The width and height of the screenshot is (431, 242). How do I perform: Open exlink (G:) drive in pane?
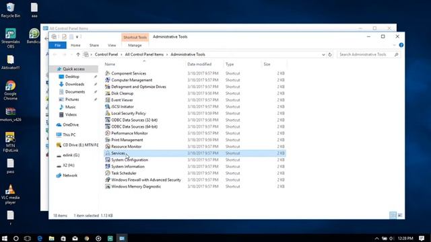(71, 155)
